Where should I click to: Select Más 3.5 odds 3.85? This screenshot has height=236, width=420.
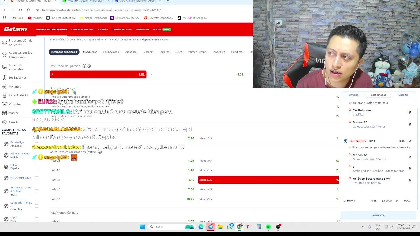point(123,180)
